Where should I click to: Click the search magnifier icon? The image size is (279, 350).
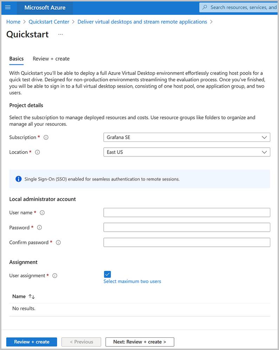[x=205, y=7]
